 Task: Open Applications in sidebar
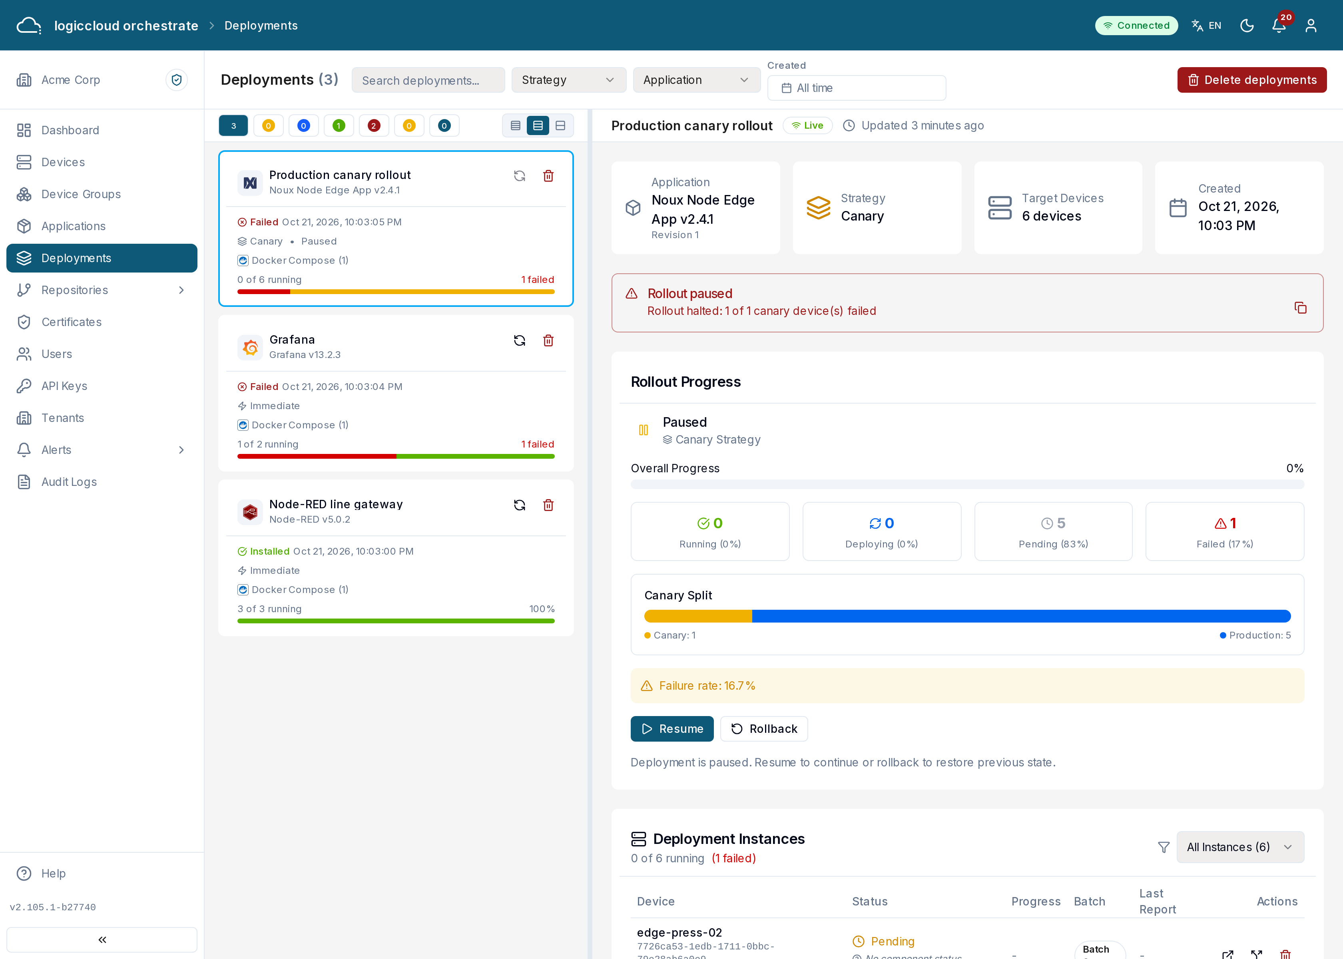click(x=102, y=226)
